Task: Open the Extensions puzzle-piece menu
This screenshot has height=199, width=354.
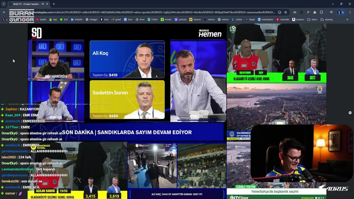Action: [x=321, y=12]
